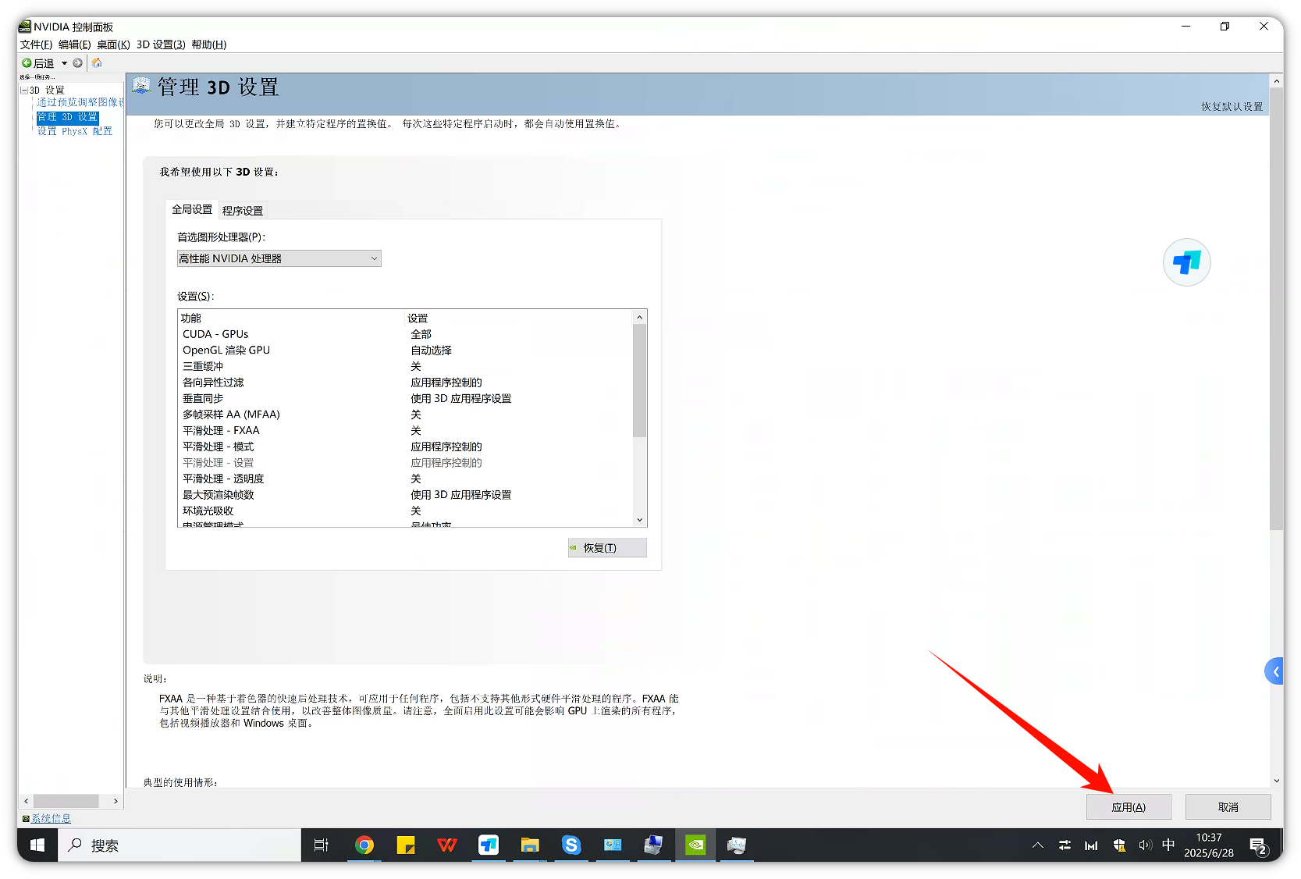This screenshot has width=1301, height=879.
Task: Select the 平滑处理 - 透明度 row
Action: pos(405,479)
